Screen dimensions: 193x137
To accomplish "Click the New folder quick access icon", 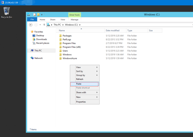I will tap(38, 15).
